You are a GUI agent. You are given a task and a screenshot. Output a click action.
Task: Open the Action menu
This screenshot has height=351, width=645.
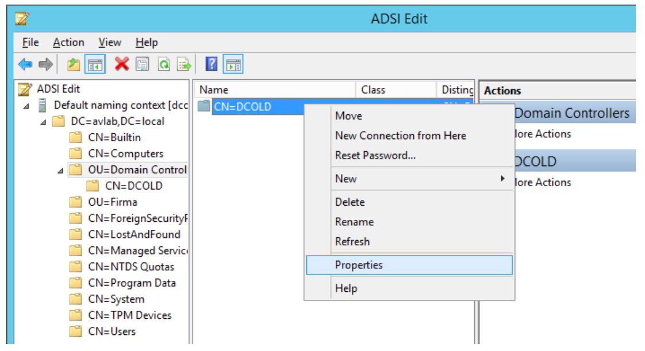point(68,43)
